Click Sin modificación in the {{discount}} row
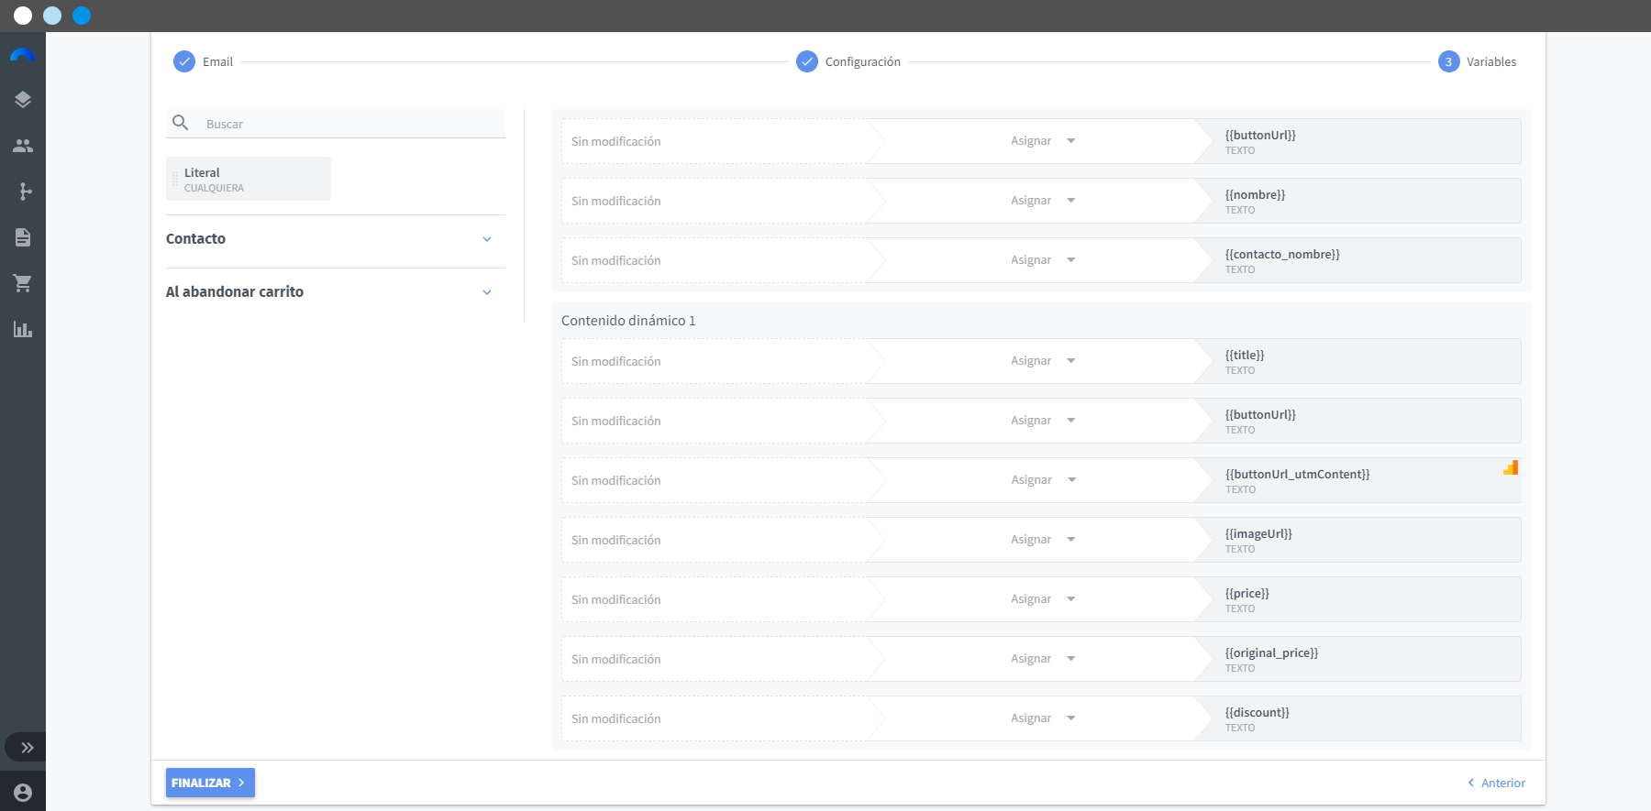Screen dimensions: 1651x811 point(616,718)
